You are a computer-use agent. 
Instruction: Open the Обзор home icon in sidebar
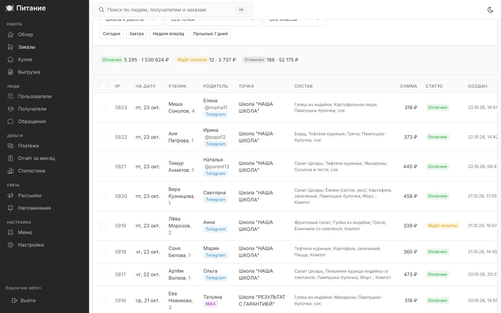11,34
